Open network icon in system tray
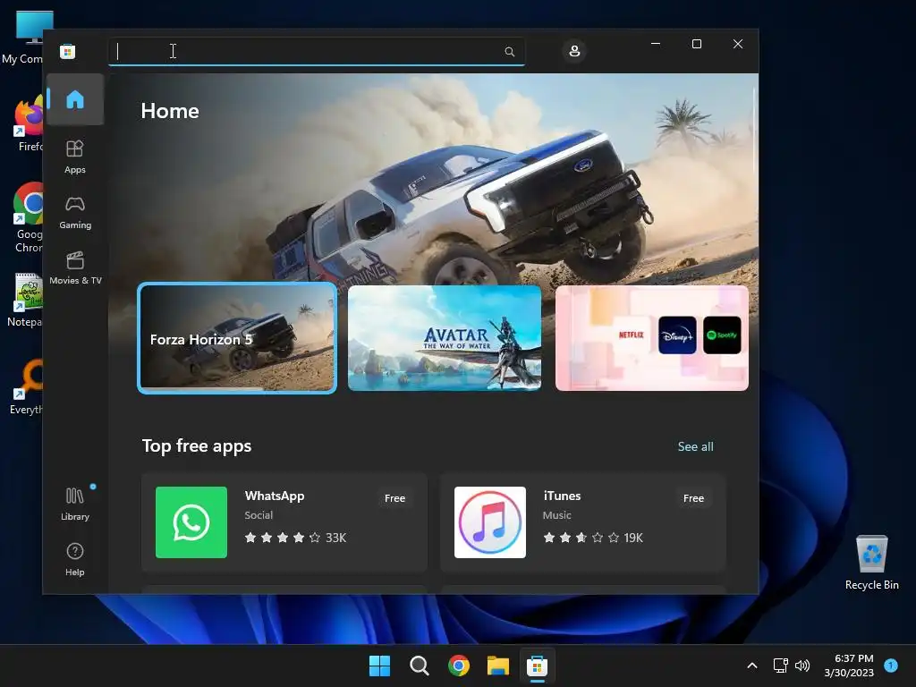Viewport: 916px width, 687px height. pos(780,666)
